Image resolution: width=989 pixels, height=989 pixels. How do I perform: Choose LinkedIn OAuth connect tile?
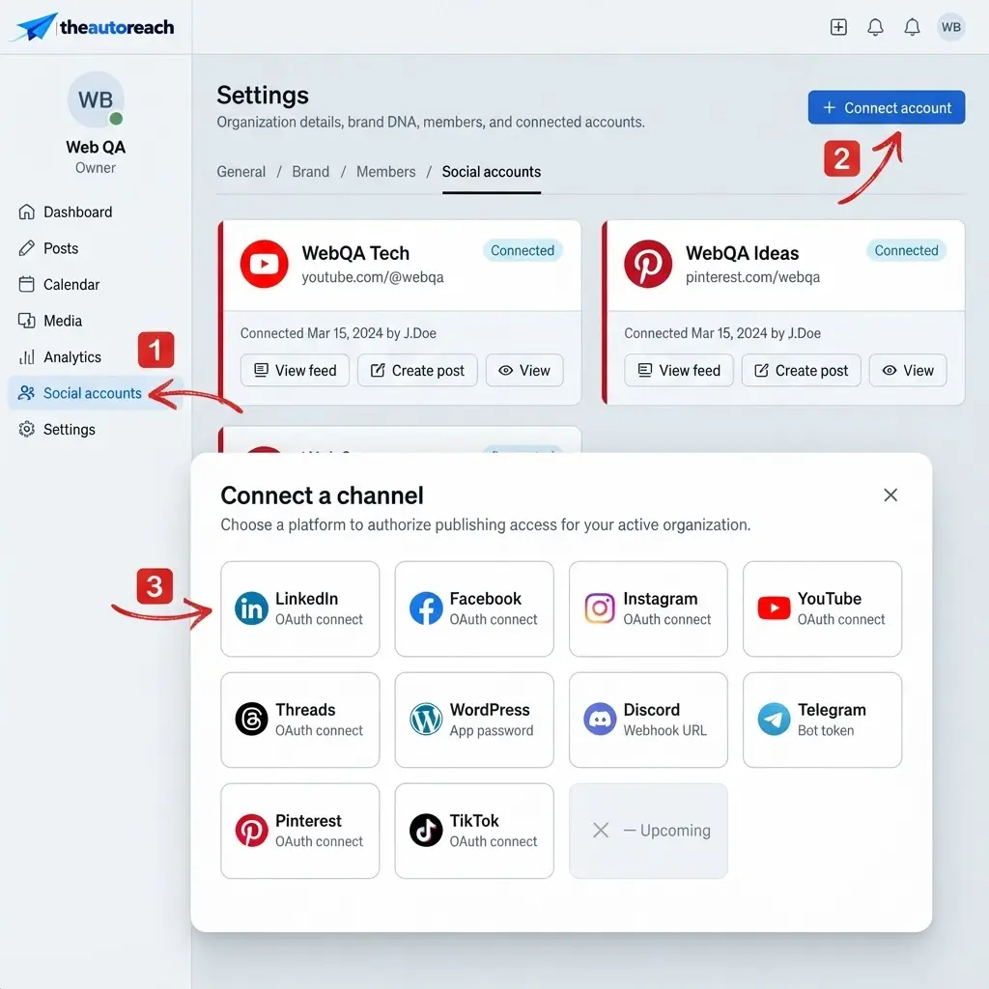click(x=300, y=608)
